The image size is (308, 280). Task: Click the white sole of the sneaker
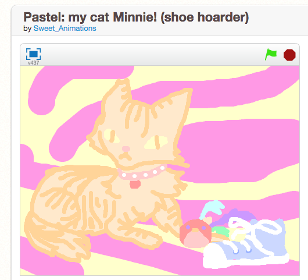[x=246, y=261]
